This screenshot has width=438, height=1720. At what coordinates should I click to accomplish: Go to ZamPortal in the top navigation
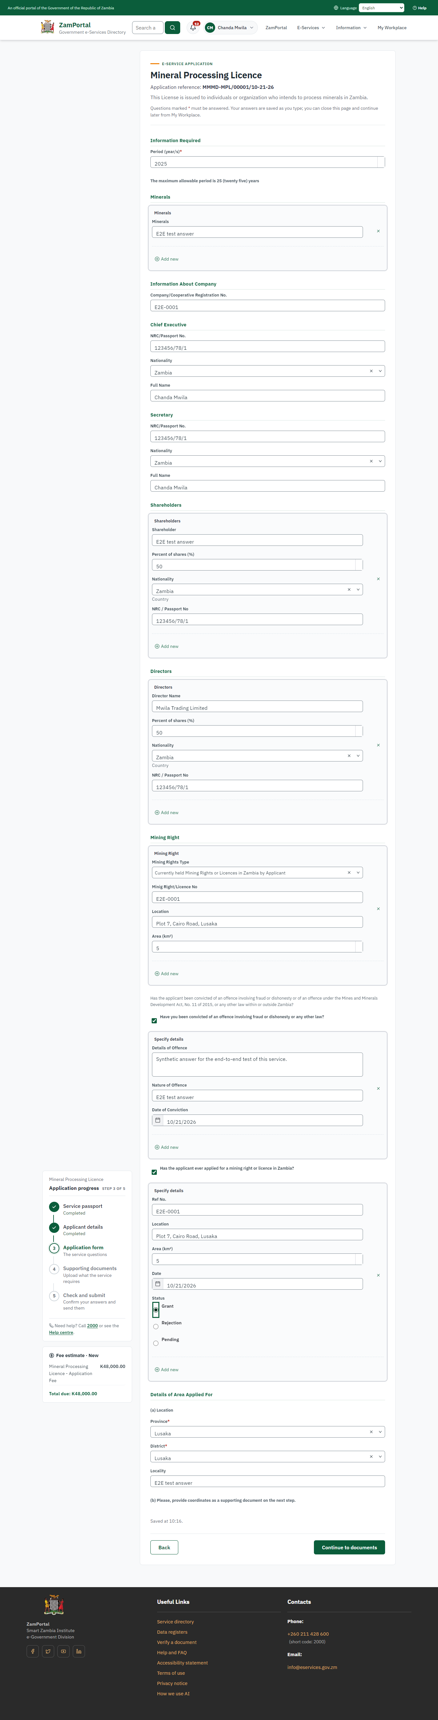click(276, 28)
